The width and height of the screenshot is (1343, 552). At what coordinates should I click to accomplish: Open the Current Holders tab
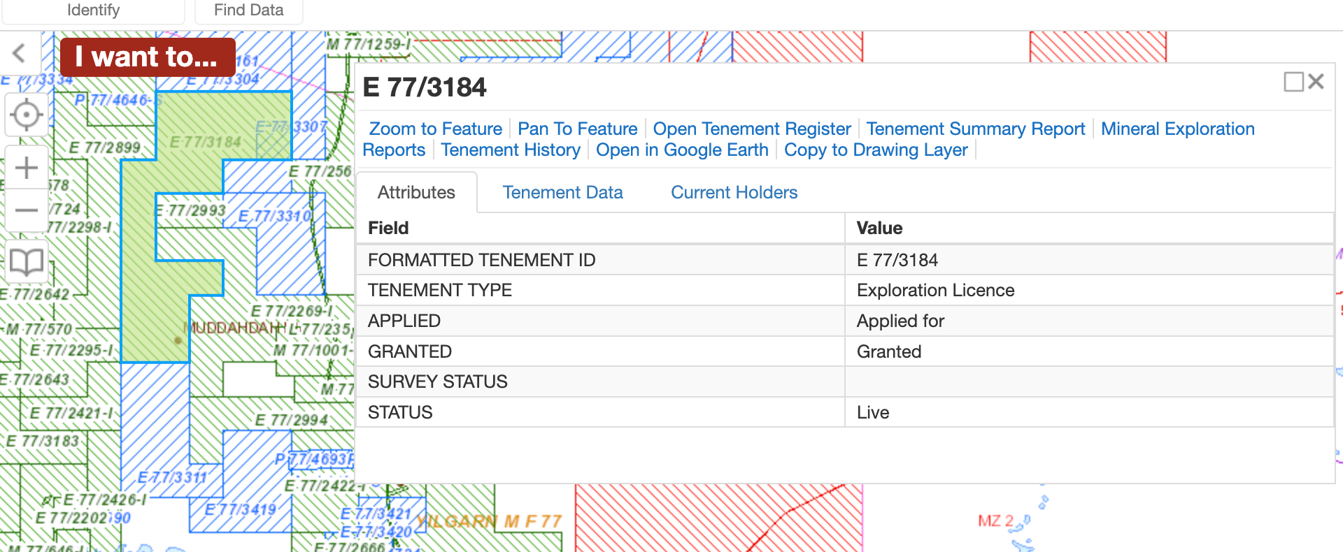point(734,192)
